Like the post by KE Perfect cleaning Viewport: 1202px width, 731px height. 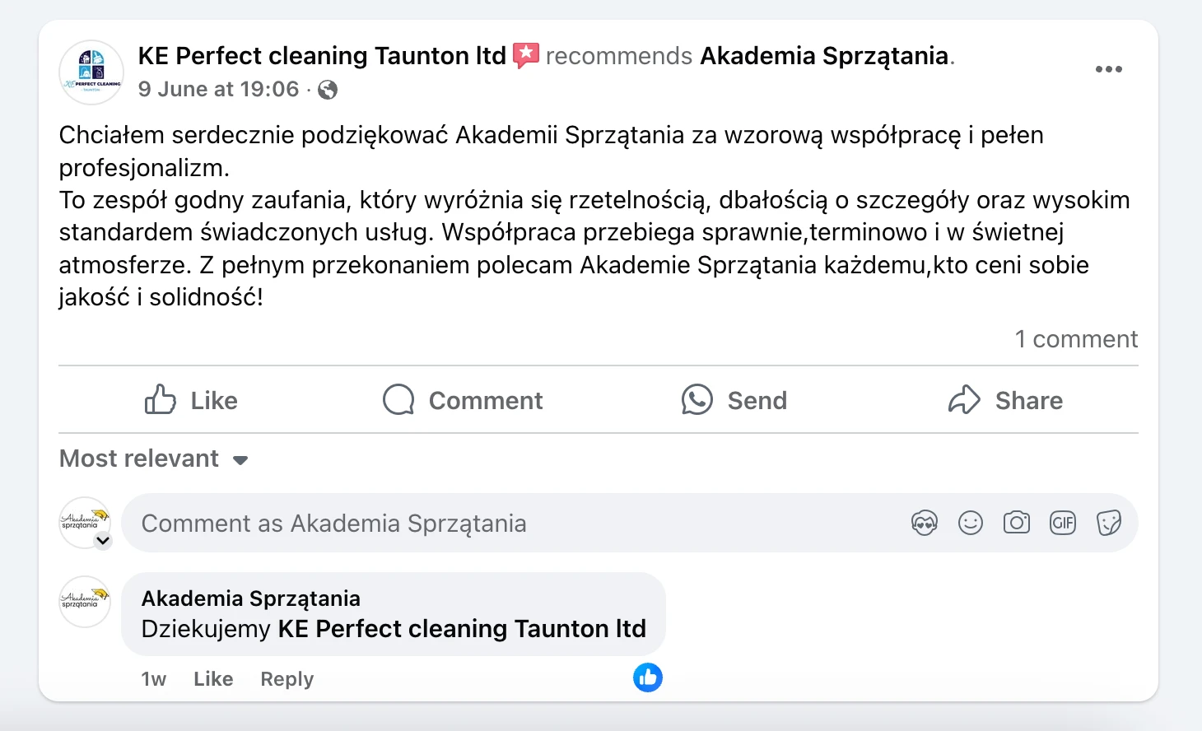(191, 400)
